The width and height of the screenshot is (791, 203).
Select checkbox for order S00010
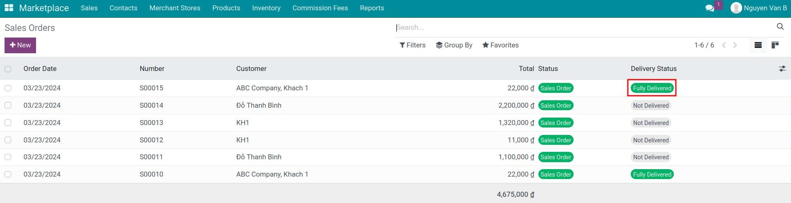point(8,174)
